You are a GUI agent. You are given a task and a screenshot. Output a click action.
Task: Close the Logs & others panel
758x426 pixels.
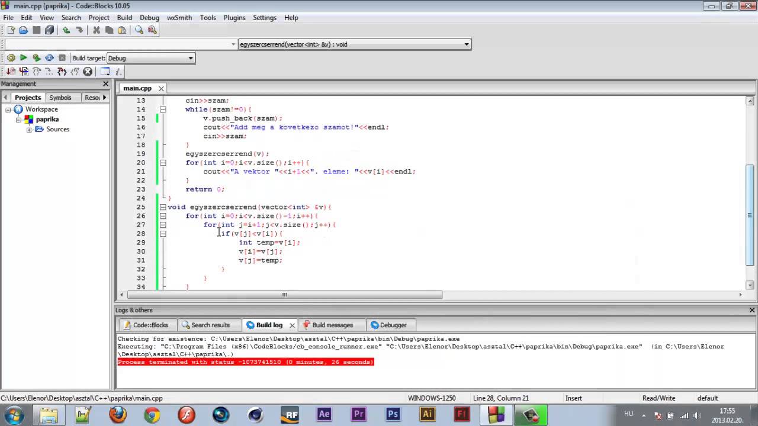pos(752,310)
